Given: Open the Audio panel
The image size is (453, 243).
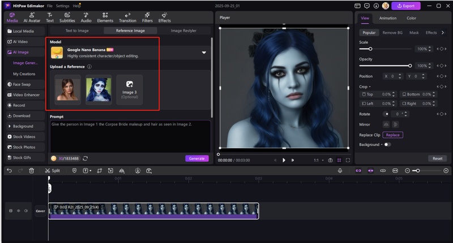Looking at the screenshot, I should tap(86, 18).
